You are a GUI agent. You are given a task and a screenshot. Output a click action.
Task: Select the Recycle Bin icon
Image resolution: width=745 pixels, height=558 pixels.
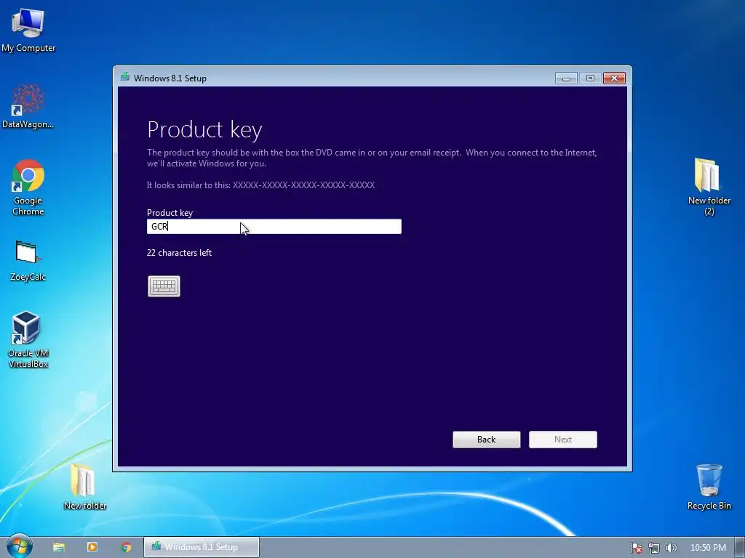tap(709, 487)
